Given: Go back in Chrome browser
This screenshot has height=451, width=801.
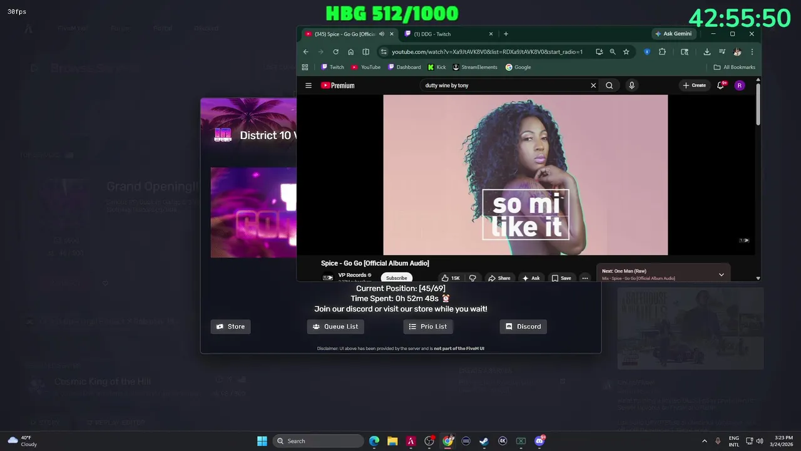Looking at the screenshot, I should 305,52.
